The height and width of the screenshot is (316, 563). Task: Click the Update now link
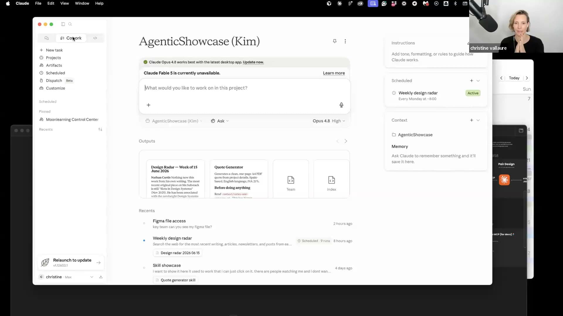click(253, 62)
